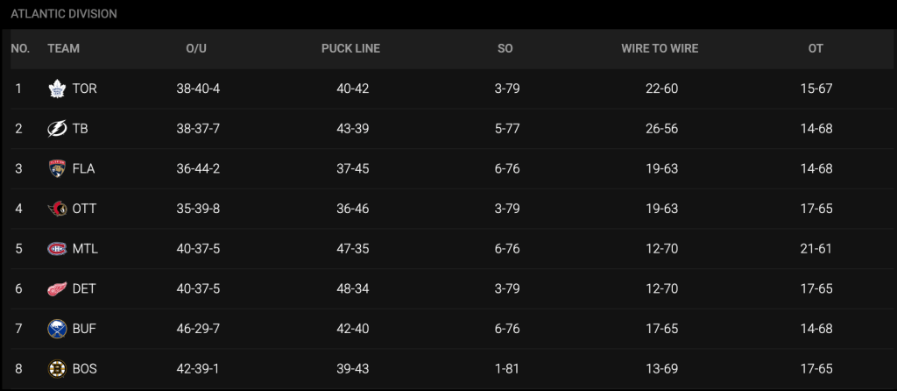The height and width of the screenshot is (391, 897).
Task: Open the TOR team link
Action: (85, 89)
